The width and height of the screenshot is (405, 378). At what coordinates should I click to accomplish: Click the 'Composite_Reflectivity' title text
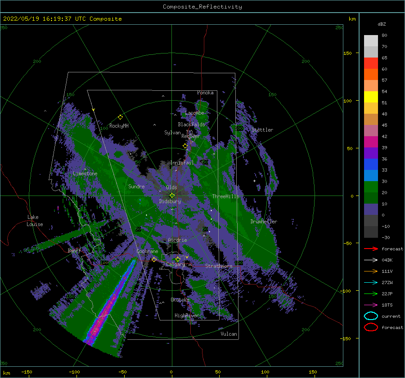pyautogui.click(x=202, y=7)
